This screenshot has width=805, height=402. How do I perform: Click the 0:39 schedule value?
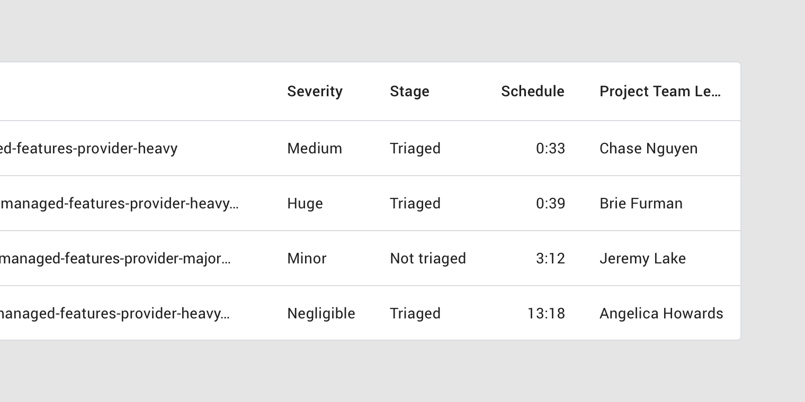pos(550,204)
